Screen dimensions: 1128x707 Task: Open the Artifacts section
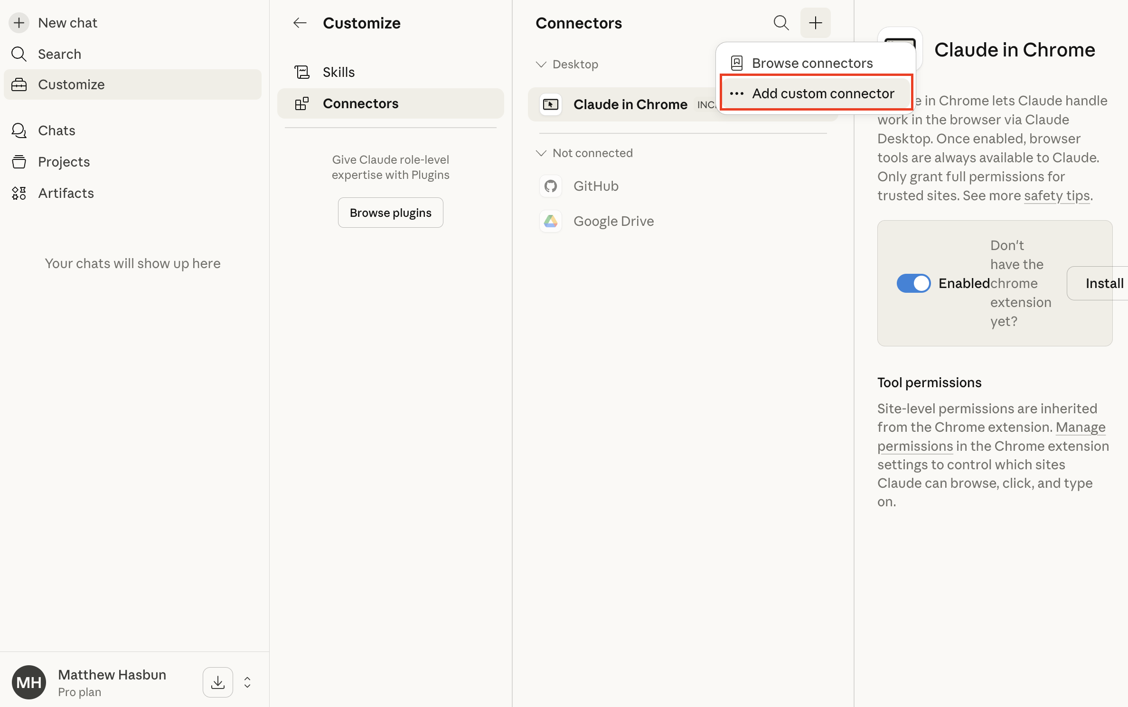[x=66, y=193]
